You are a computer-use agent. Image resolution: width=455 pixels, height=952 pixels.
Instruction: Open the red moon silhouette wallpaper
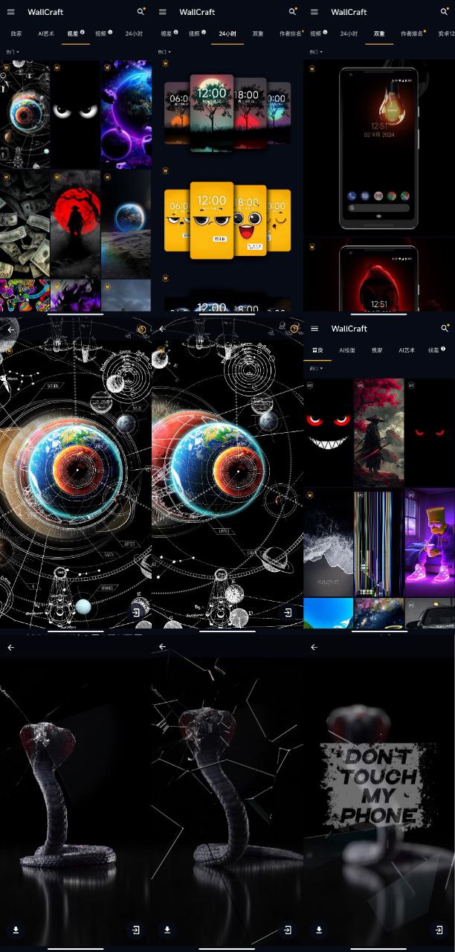75,224
